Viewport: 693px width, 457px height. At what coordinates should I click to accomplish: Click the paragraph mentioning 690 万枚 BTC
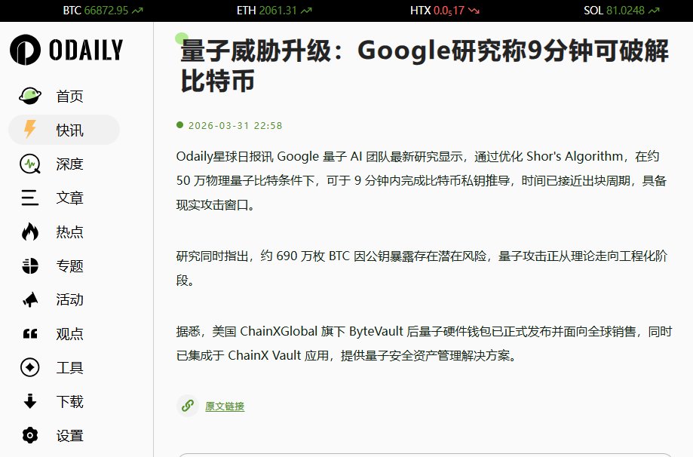(422, 268)
